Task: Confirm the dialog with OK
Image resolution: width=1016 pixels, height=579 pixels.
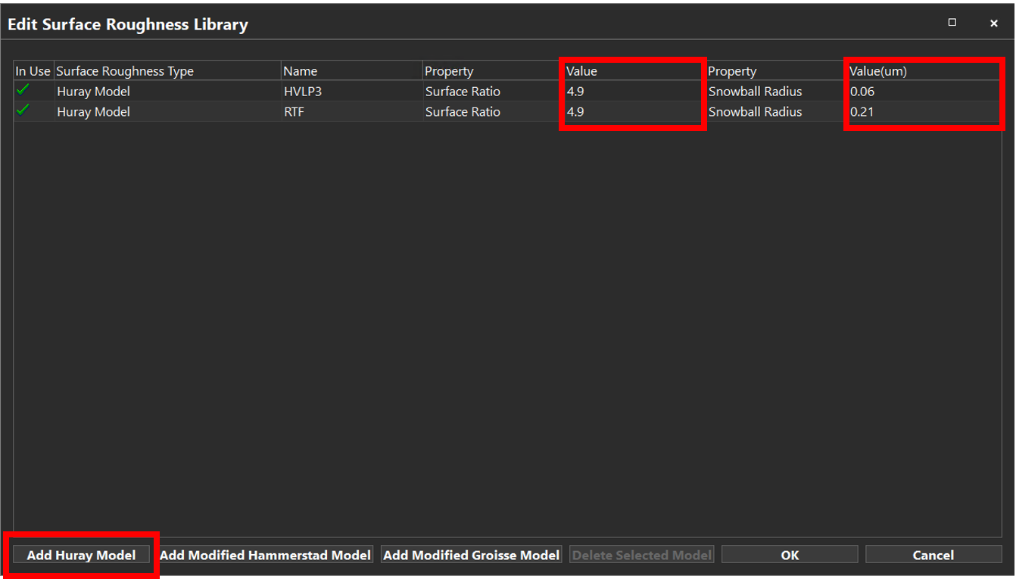Action: click(x=790, y=555)
